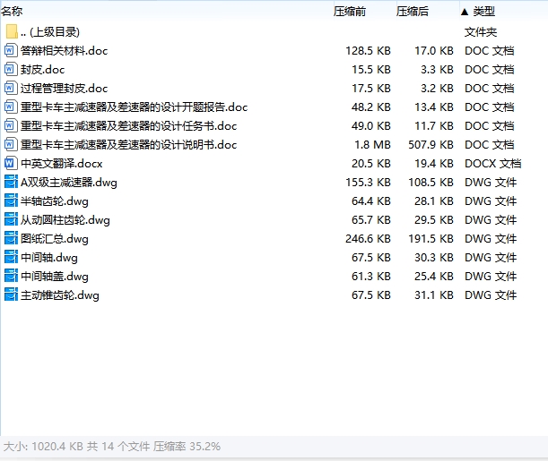This screenshot has height=461, width=548.
Task: Click the 246.6 KB original size value
Action: tap(368, 239)
